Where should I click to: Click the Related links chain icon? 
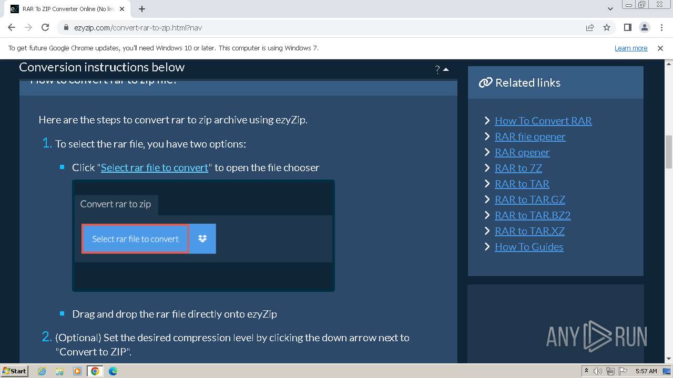point(485,82)
